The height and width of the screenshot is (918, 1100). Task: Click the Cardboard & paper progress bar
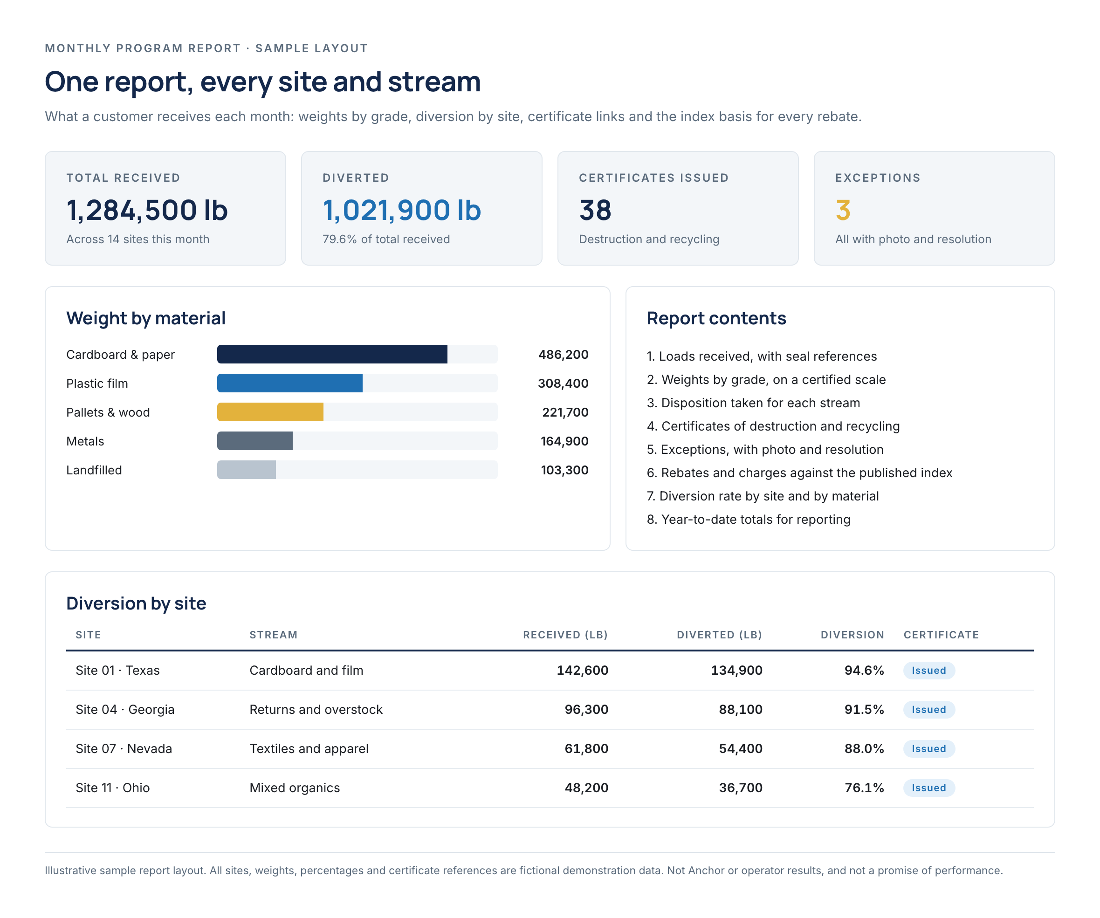click(x=357, y=354)
